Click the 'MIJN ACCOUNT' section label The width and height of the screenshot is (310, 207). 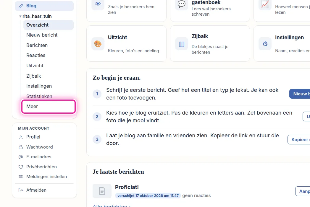34,128
